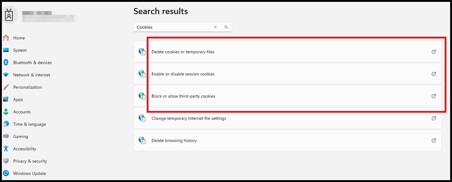Click the Home sidebar item

coord(19,38)
